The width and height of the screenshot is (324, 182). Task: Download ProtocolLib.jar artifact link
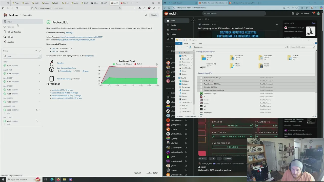coord(66,71)
